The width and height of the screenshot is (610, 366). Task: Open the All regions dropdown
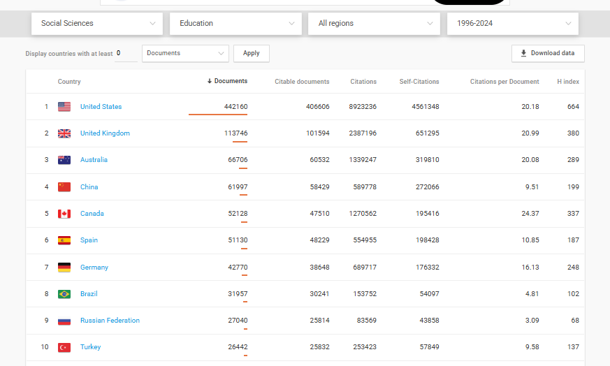375,23
